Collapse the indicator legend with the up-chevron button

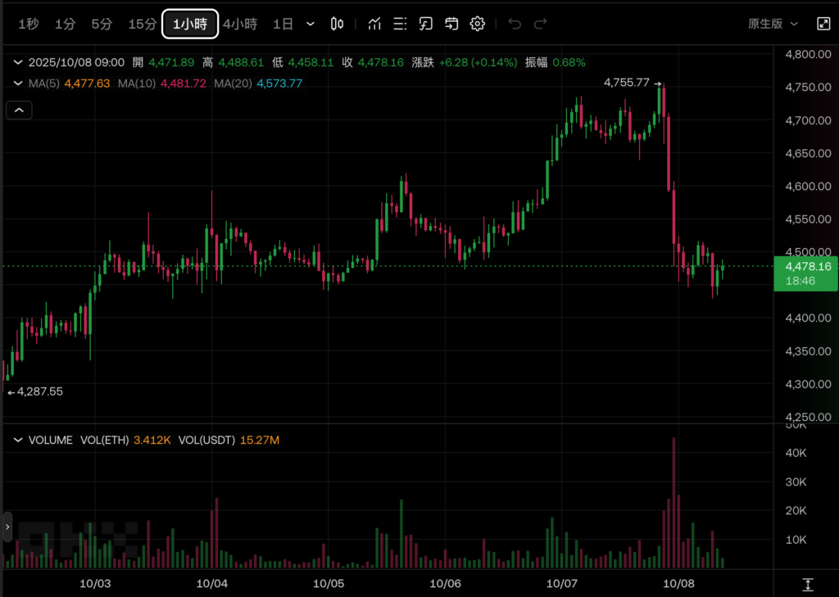coord(19,110)
